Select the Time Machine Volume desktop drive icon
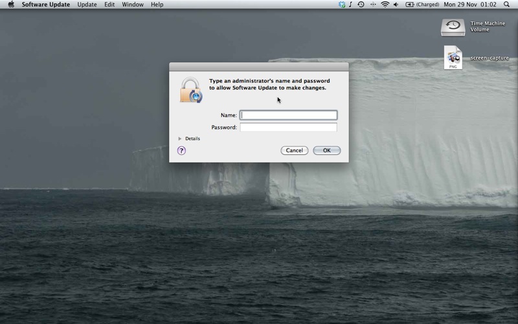 click(453, 27)
